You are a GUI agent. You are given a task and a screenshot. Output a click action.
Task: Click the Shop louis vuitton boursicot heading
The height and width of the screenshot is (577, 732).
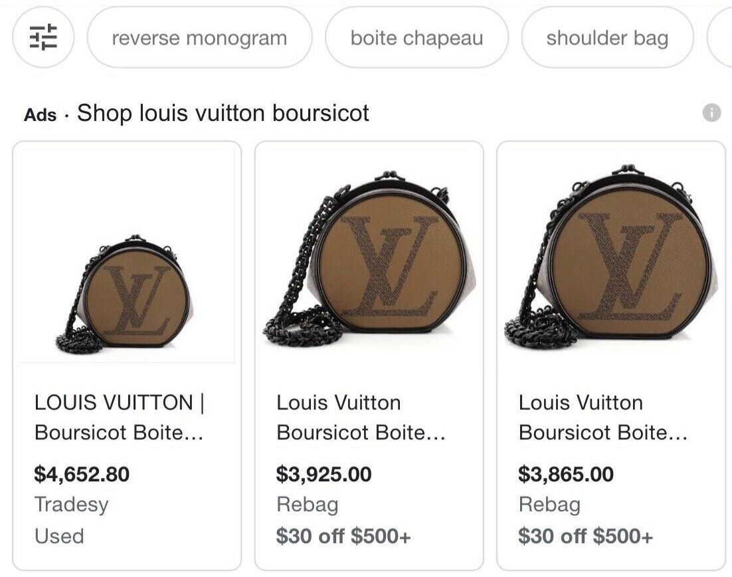pyautogui.click(x=223, y=113)
